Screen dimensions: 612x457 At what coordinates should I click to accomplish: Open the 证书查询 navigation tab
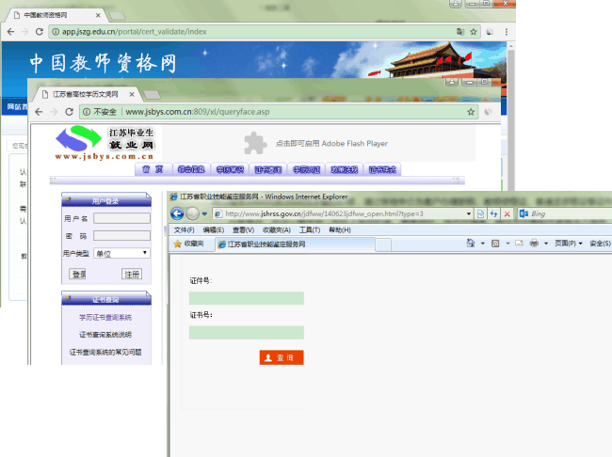(268, 169)
